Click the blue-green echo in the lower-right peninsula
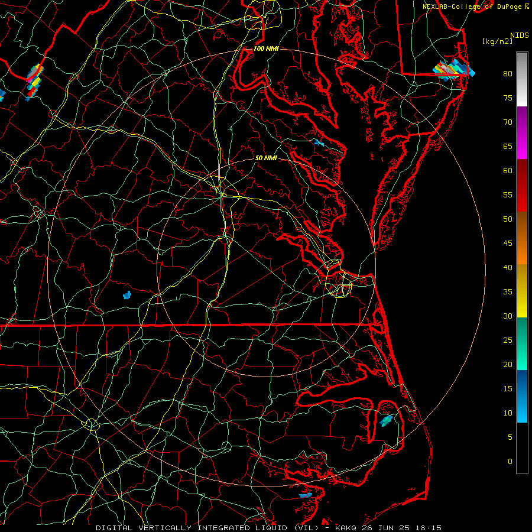Screen dimensions: 532x532 386,421
